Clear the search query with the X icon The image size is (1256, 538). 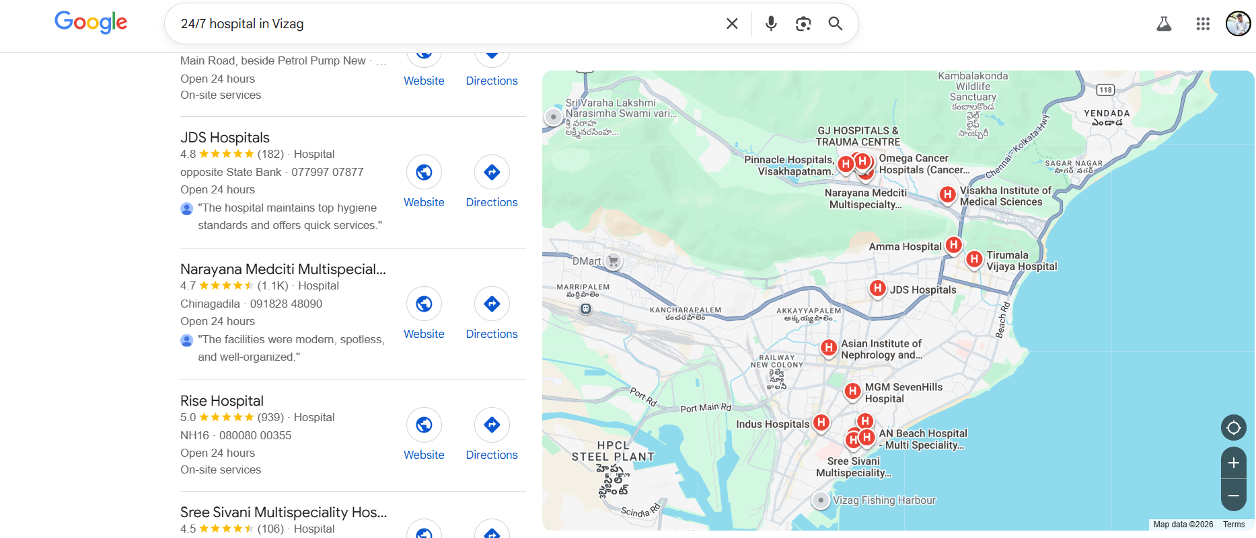tap(732, 24)
